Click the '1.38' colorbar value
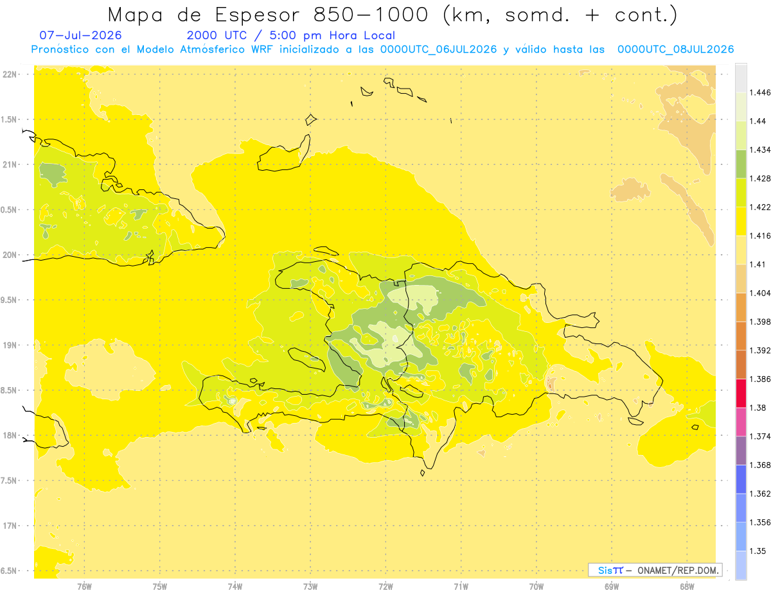Viewport: 771px width, 595px height. 758,408
